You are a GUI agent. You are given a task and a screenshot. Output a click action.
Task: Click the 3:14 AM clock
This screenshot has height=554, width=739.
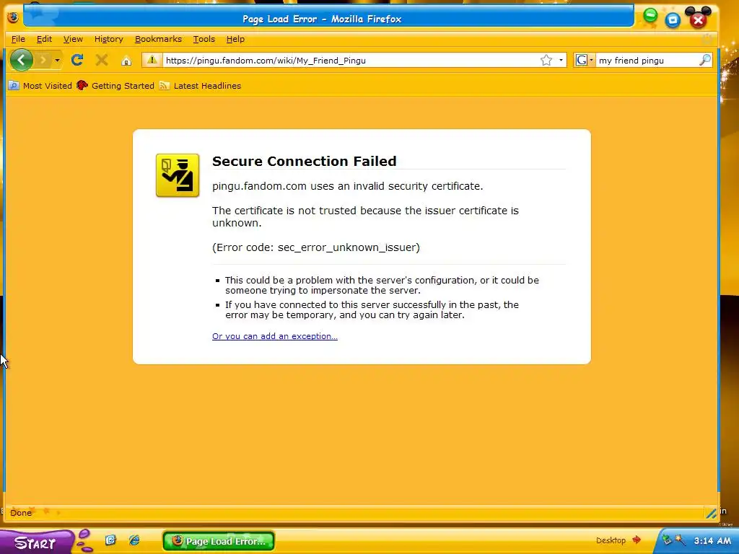[x=712, y=540]
